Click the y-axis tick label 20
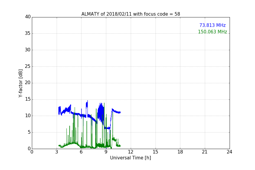This screenshot has height=170, width=255. (x=28, y=83)
